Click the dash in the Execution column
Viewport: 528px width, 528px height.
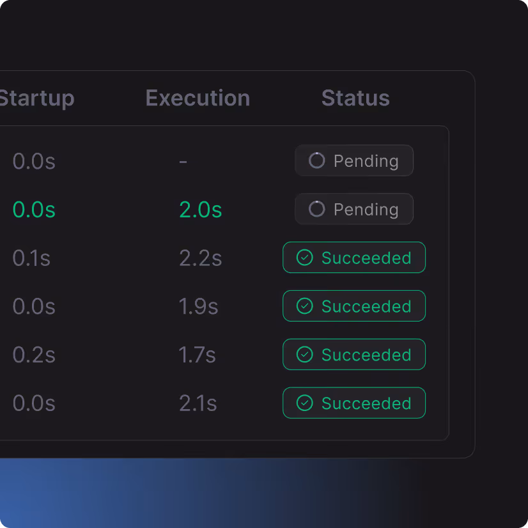click(x=183, y=162)
